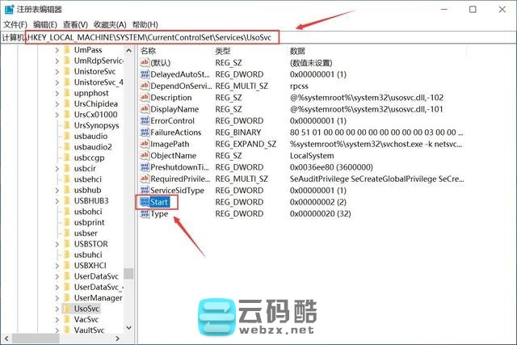Open the 收藏夹(A) menu

coord(110,25)
